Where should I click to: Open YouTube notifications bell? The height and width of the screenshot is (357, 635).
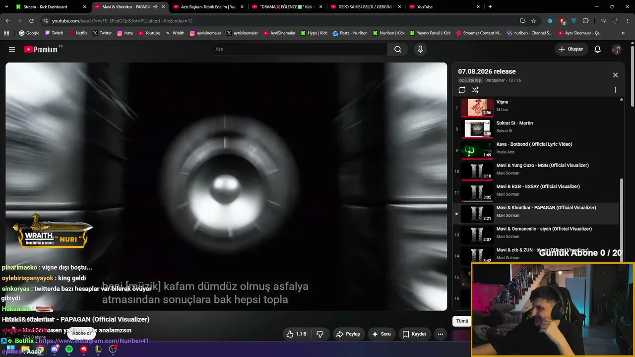point(598,49)
